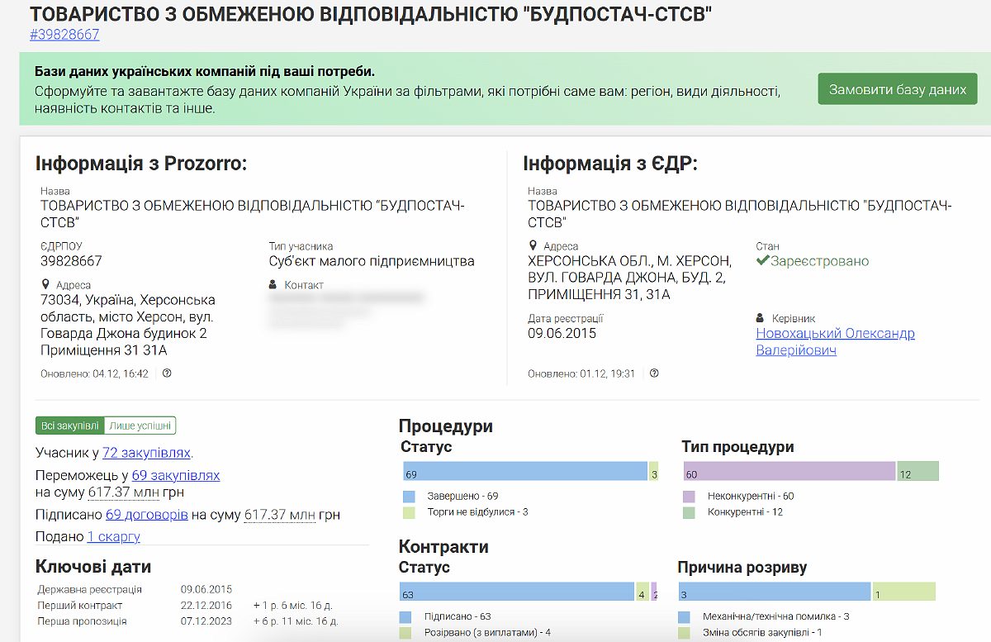Click the person icon beside Керівник
991x642 pixels.
point(761,318)
